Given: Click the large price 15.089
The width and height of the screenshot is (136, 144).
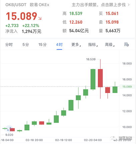Looking at the screenshot, I should pyautogui.click(x=21, y=16).
